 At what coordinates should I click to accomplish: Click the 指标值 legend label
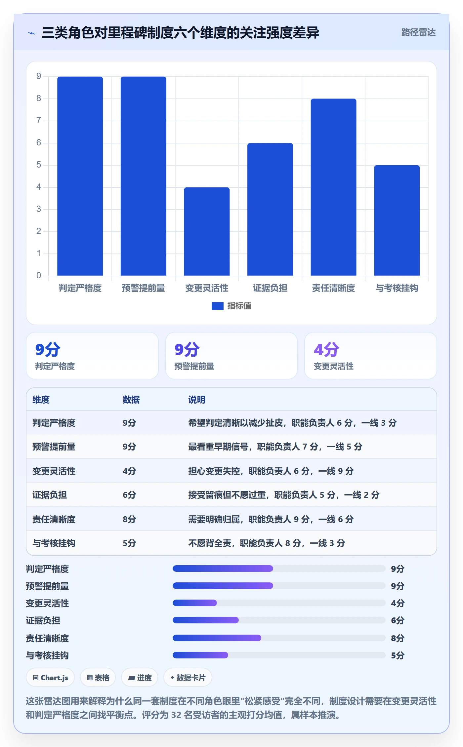(x=239, y=306)
